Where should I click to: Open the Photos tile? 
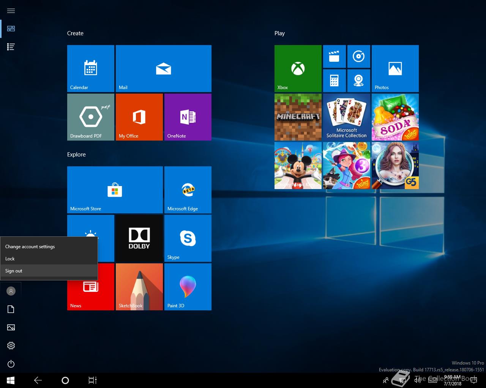point(395,69)
